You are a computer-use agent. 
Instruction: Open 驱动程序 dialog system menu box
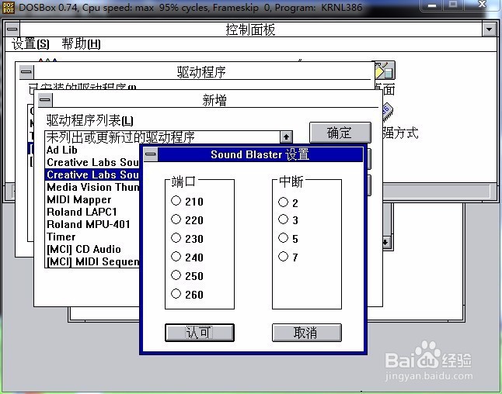click(x=26, y=72)
